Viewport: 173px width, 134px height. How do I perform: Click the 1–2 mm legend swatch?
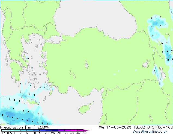[x=17, y=130]
